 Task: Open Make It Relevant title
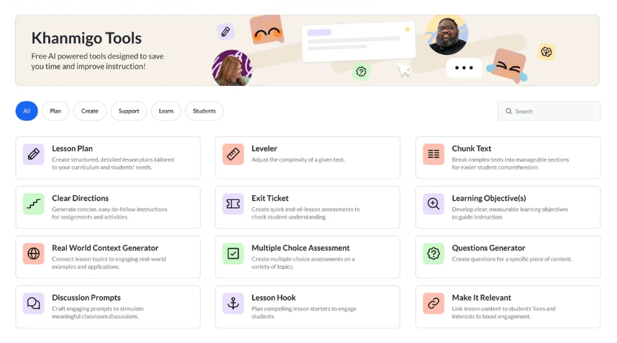point(481,298)
